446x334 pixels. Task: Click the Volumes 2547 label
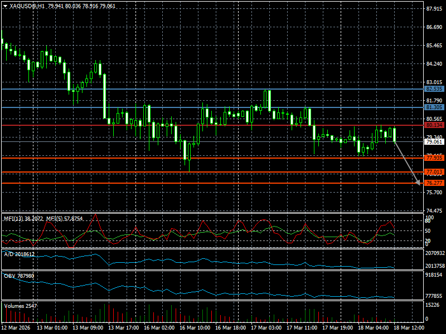click(21, 306)
